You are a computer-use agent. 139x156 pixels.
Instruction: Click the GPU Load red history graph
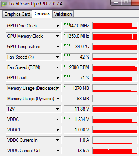115,78
